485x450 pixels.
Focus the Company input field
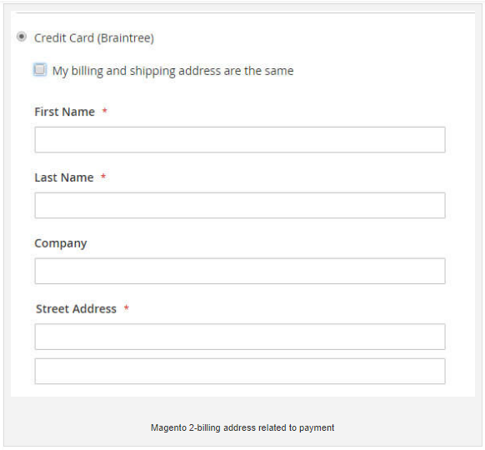click(x=240, y=271)
